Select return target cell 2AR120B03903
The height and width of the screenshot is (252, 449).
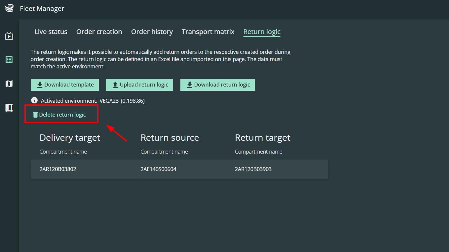[253, 169]
